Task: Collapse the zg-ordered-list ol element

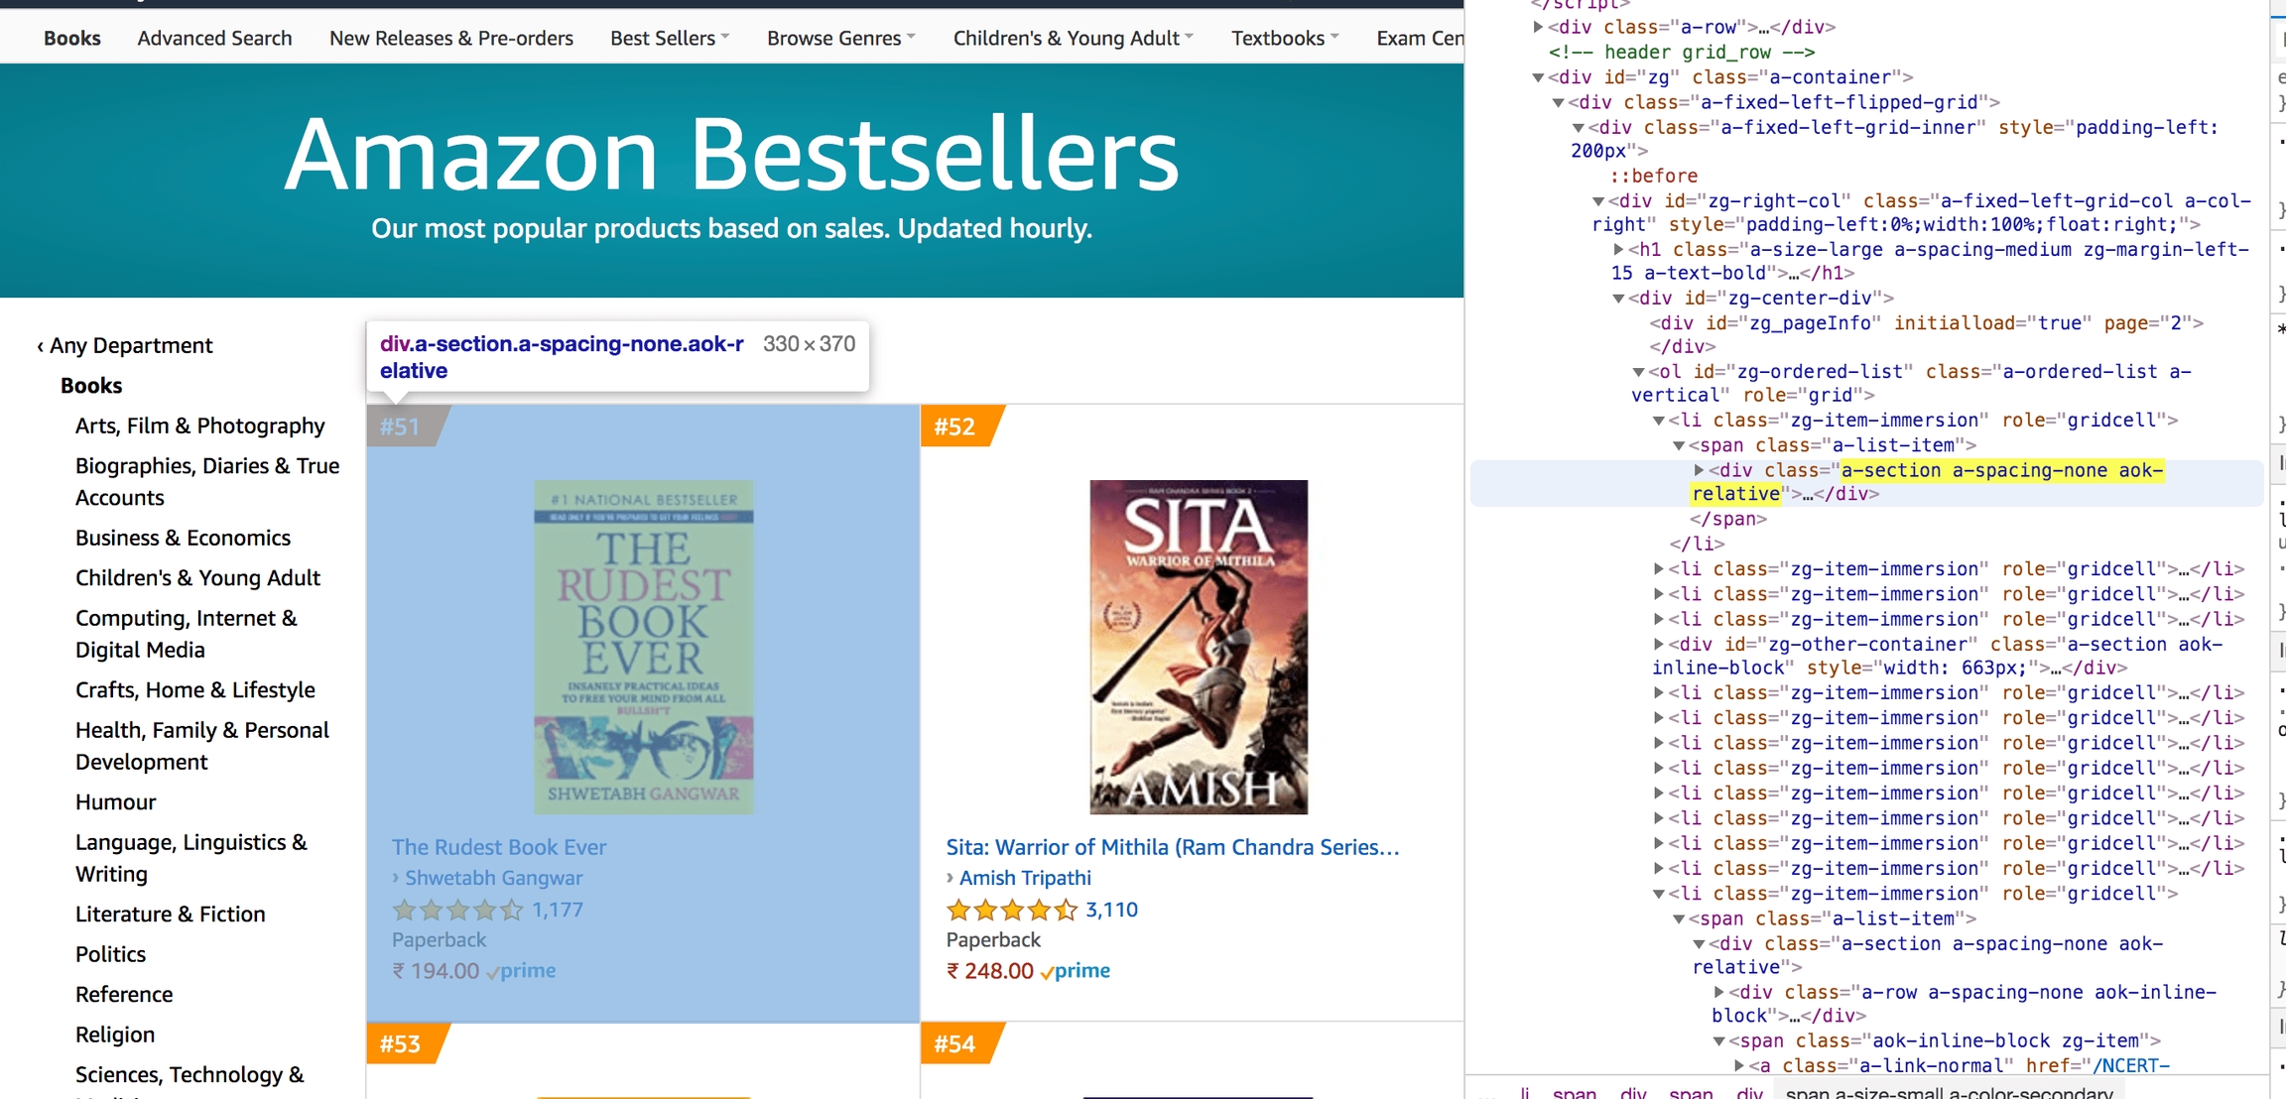Action: pos(1638,372)
